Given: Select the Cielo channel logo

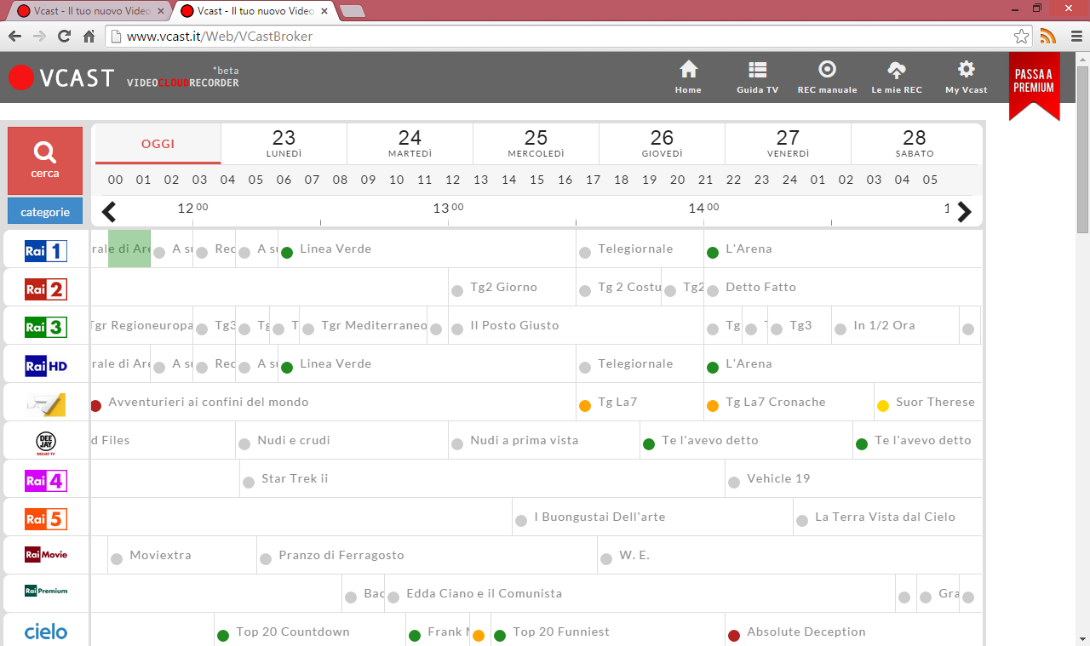Looking at the screenshot, I should [46, 632].
